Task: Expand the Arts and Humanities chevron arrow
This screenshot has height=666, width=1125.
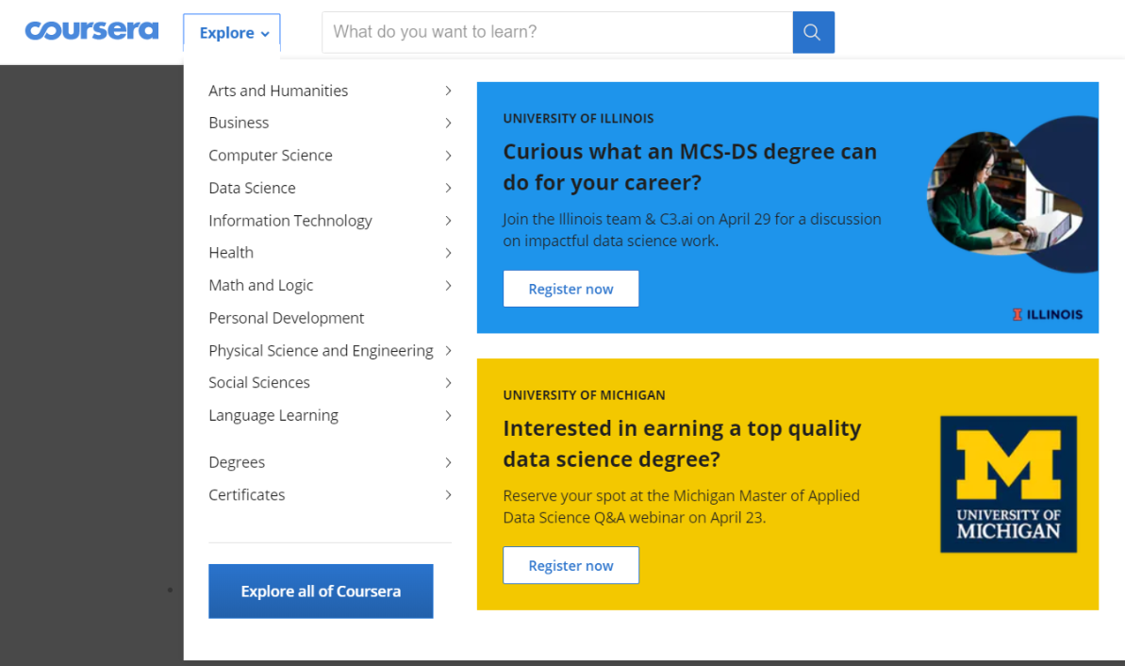Action: [448, 91]
